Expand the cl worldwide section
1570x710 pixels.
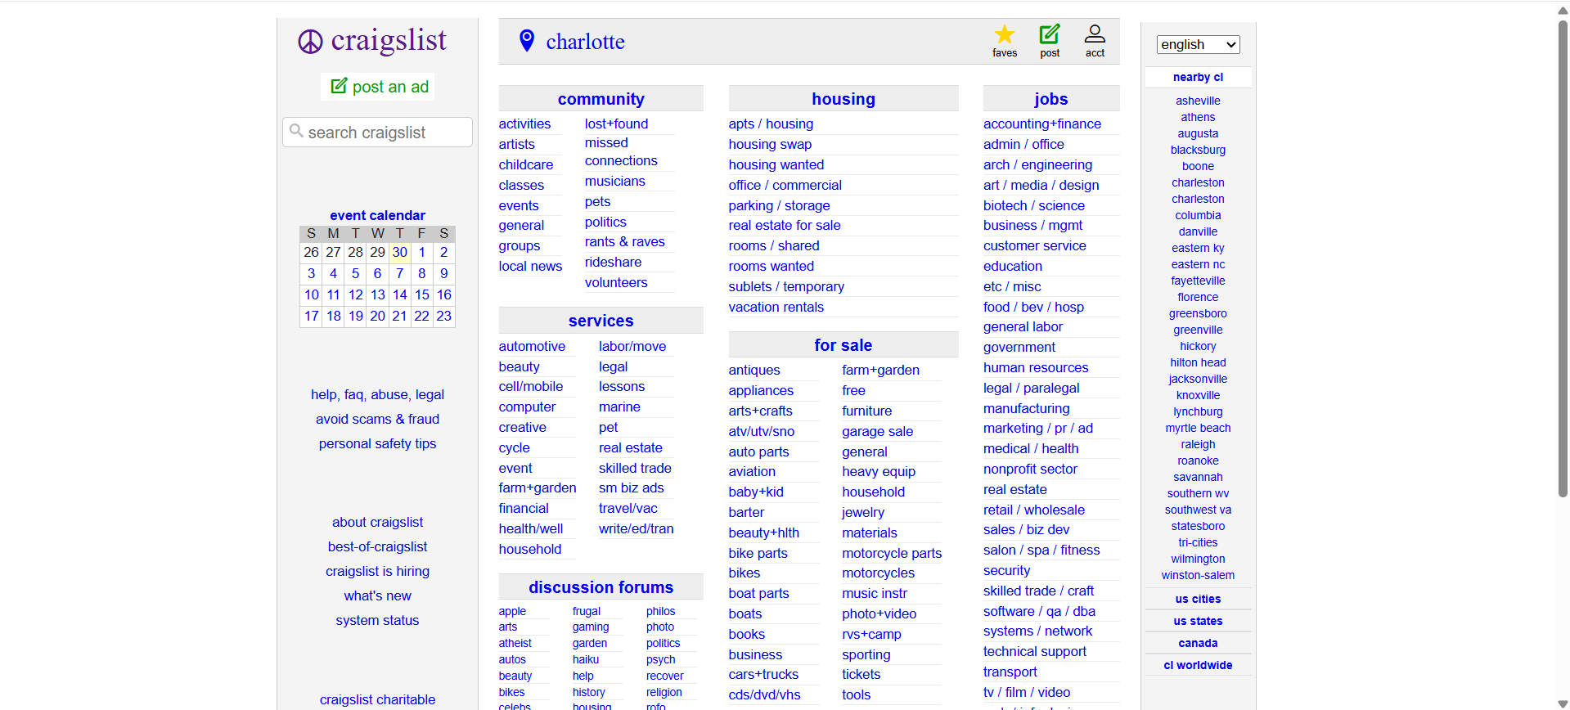click(x=1198, y=665)
